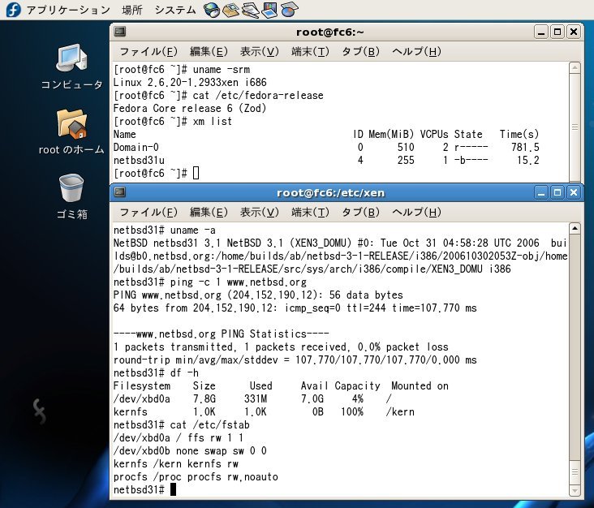Click scroll-up arrow in /etc/xen terminal
This screenshot has width=594, height=508.
(x=575, y=228)
